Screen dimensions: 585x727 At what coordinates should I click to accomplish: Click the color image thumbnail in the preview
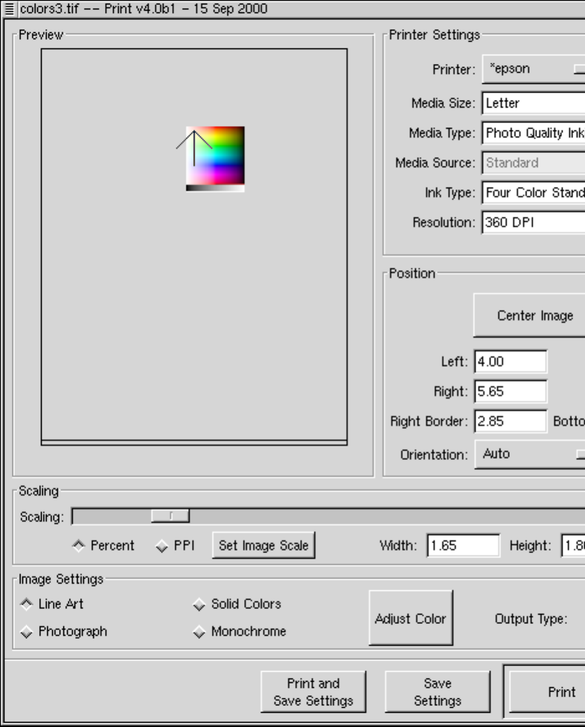215,158
